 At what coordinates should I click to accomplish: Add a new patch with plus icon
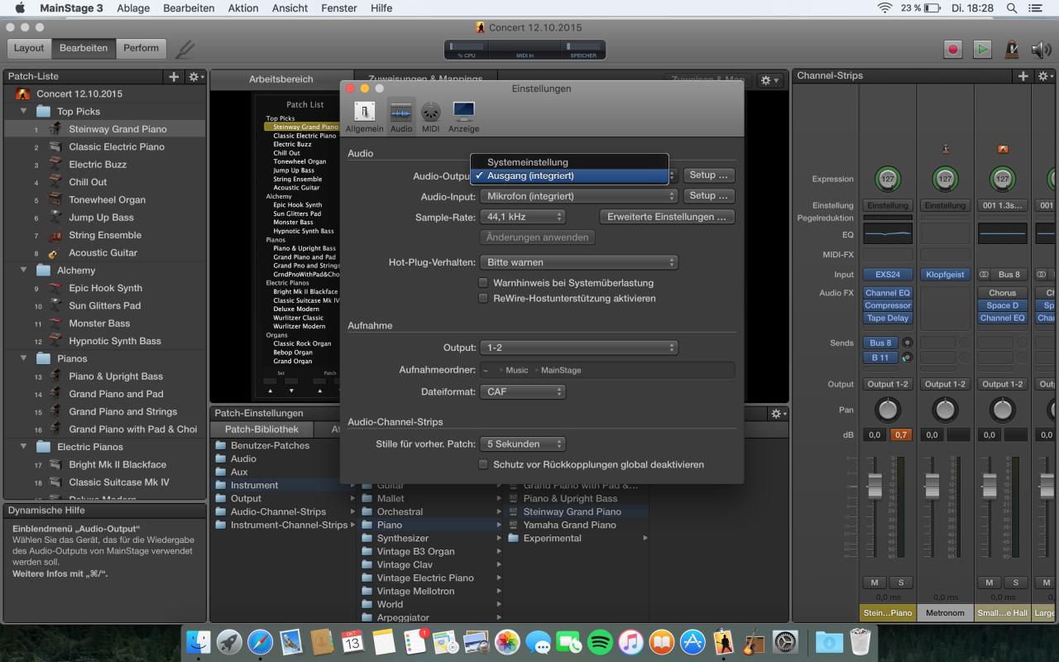tap(174, 76)
